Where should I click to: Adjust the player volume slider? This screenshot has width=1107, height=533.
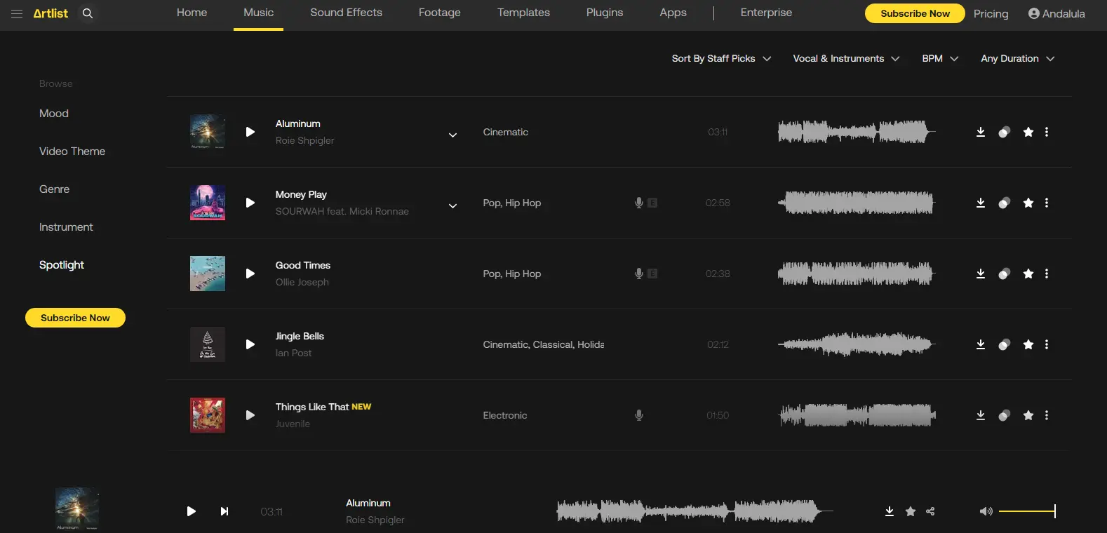(1027, 511)
